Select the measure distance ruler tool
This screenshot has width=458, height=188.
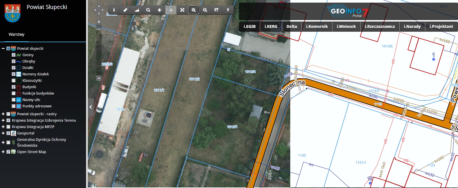(x=125, y=10)
